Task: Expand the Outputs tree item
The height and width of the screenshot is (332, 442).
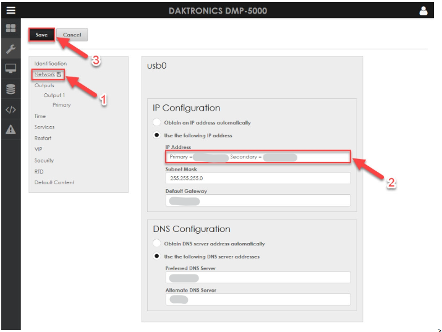Action: [x=45, y=85]
